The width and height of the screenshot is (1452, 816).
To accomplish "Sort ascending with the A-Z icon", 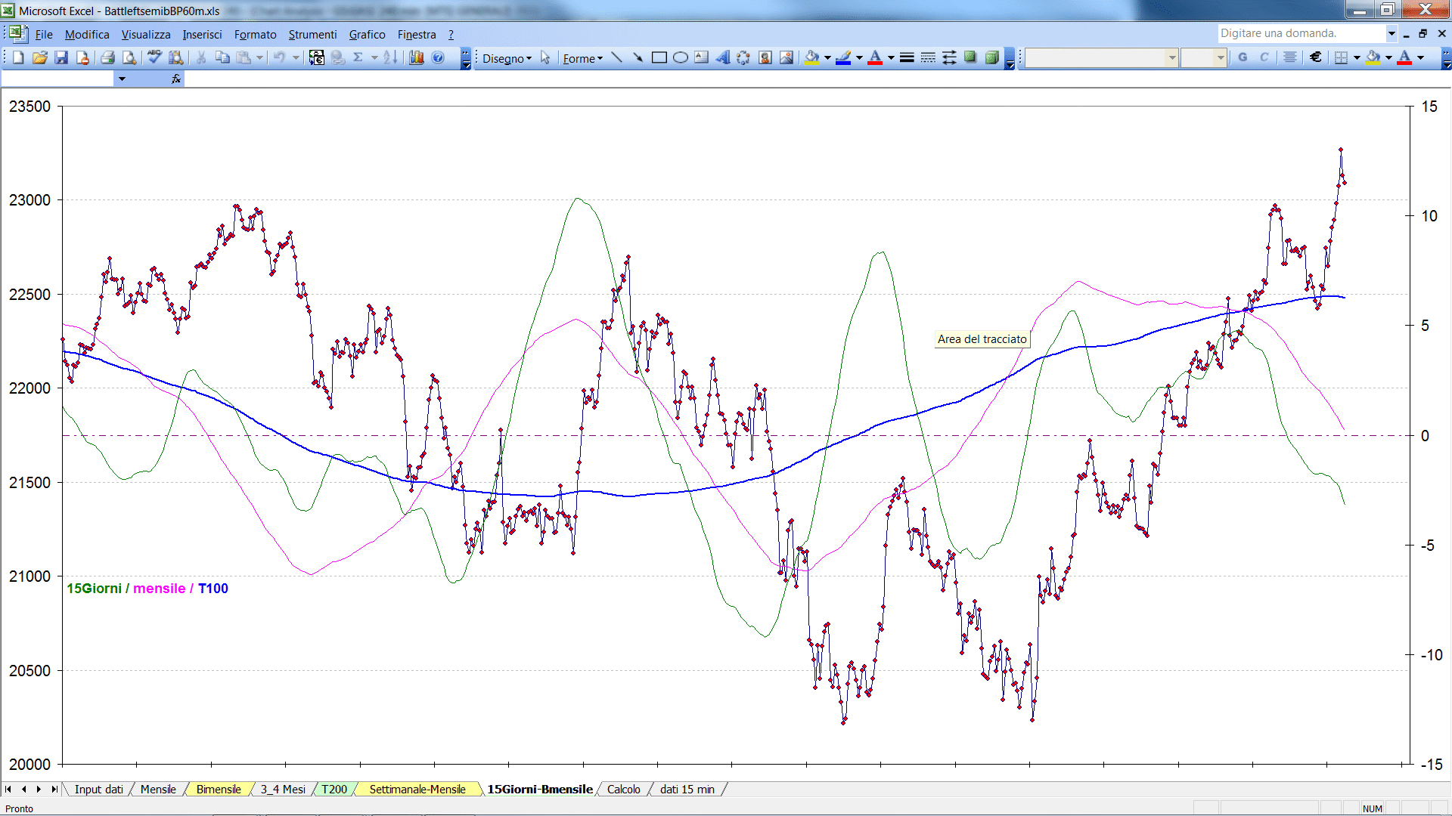I will (x=390, y=57).
